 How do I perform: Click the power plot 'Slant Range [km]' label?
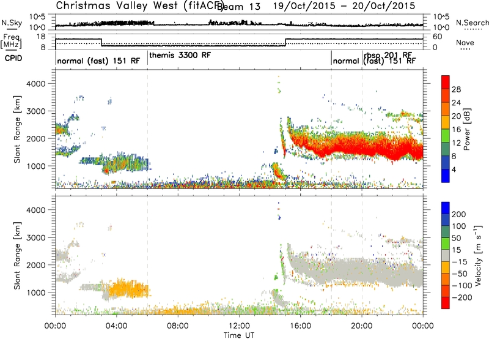click(x=17, y=129)
